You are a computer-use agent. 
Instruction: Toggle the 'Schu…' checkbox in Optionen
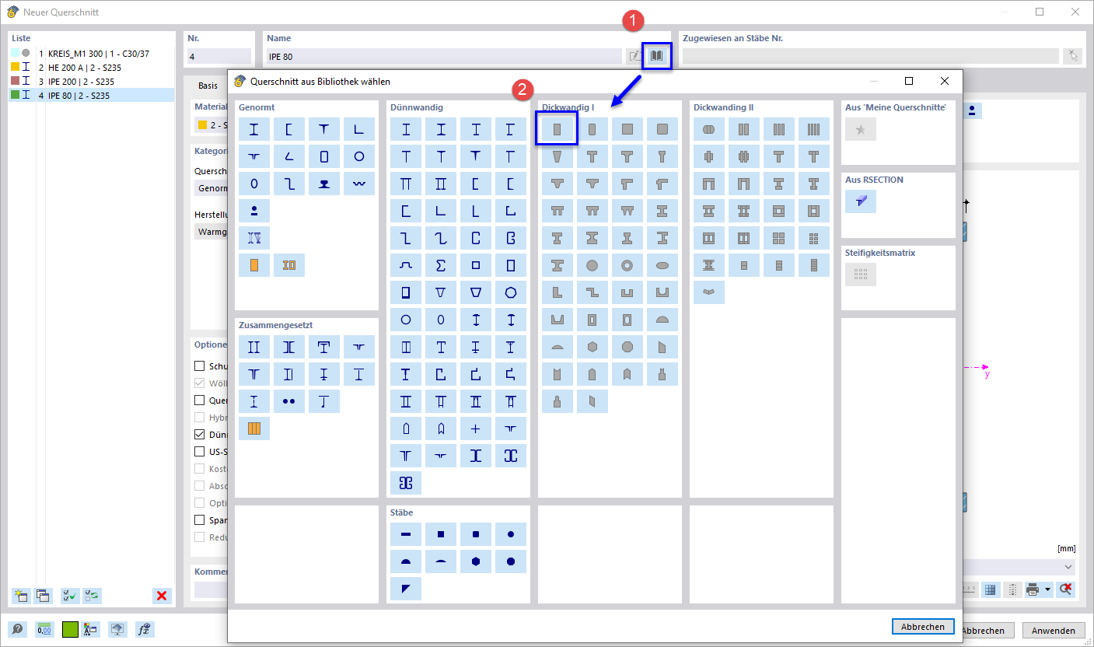(x=200, y=365)
